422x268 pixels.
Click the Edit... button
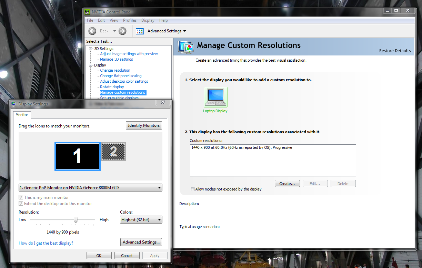tap(315, 184)
